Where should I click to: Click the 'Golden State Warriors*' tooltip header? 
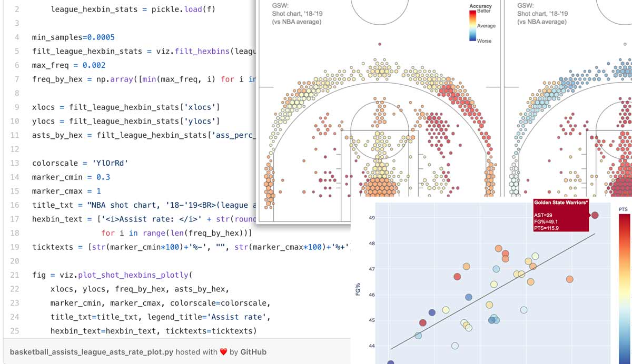pyautogui.click(x=560, y=202)
